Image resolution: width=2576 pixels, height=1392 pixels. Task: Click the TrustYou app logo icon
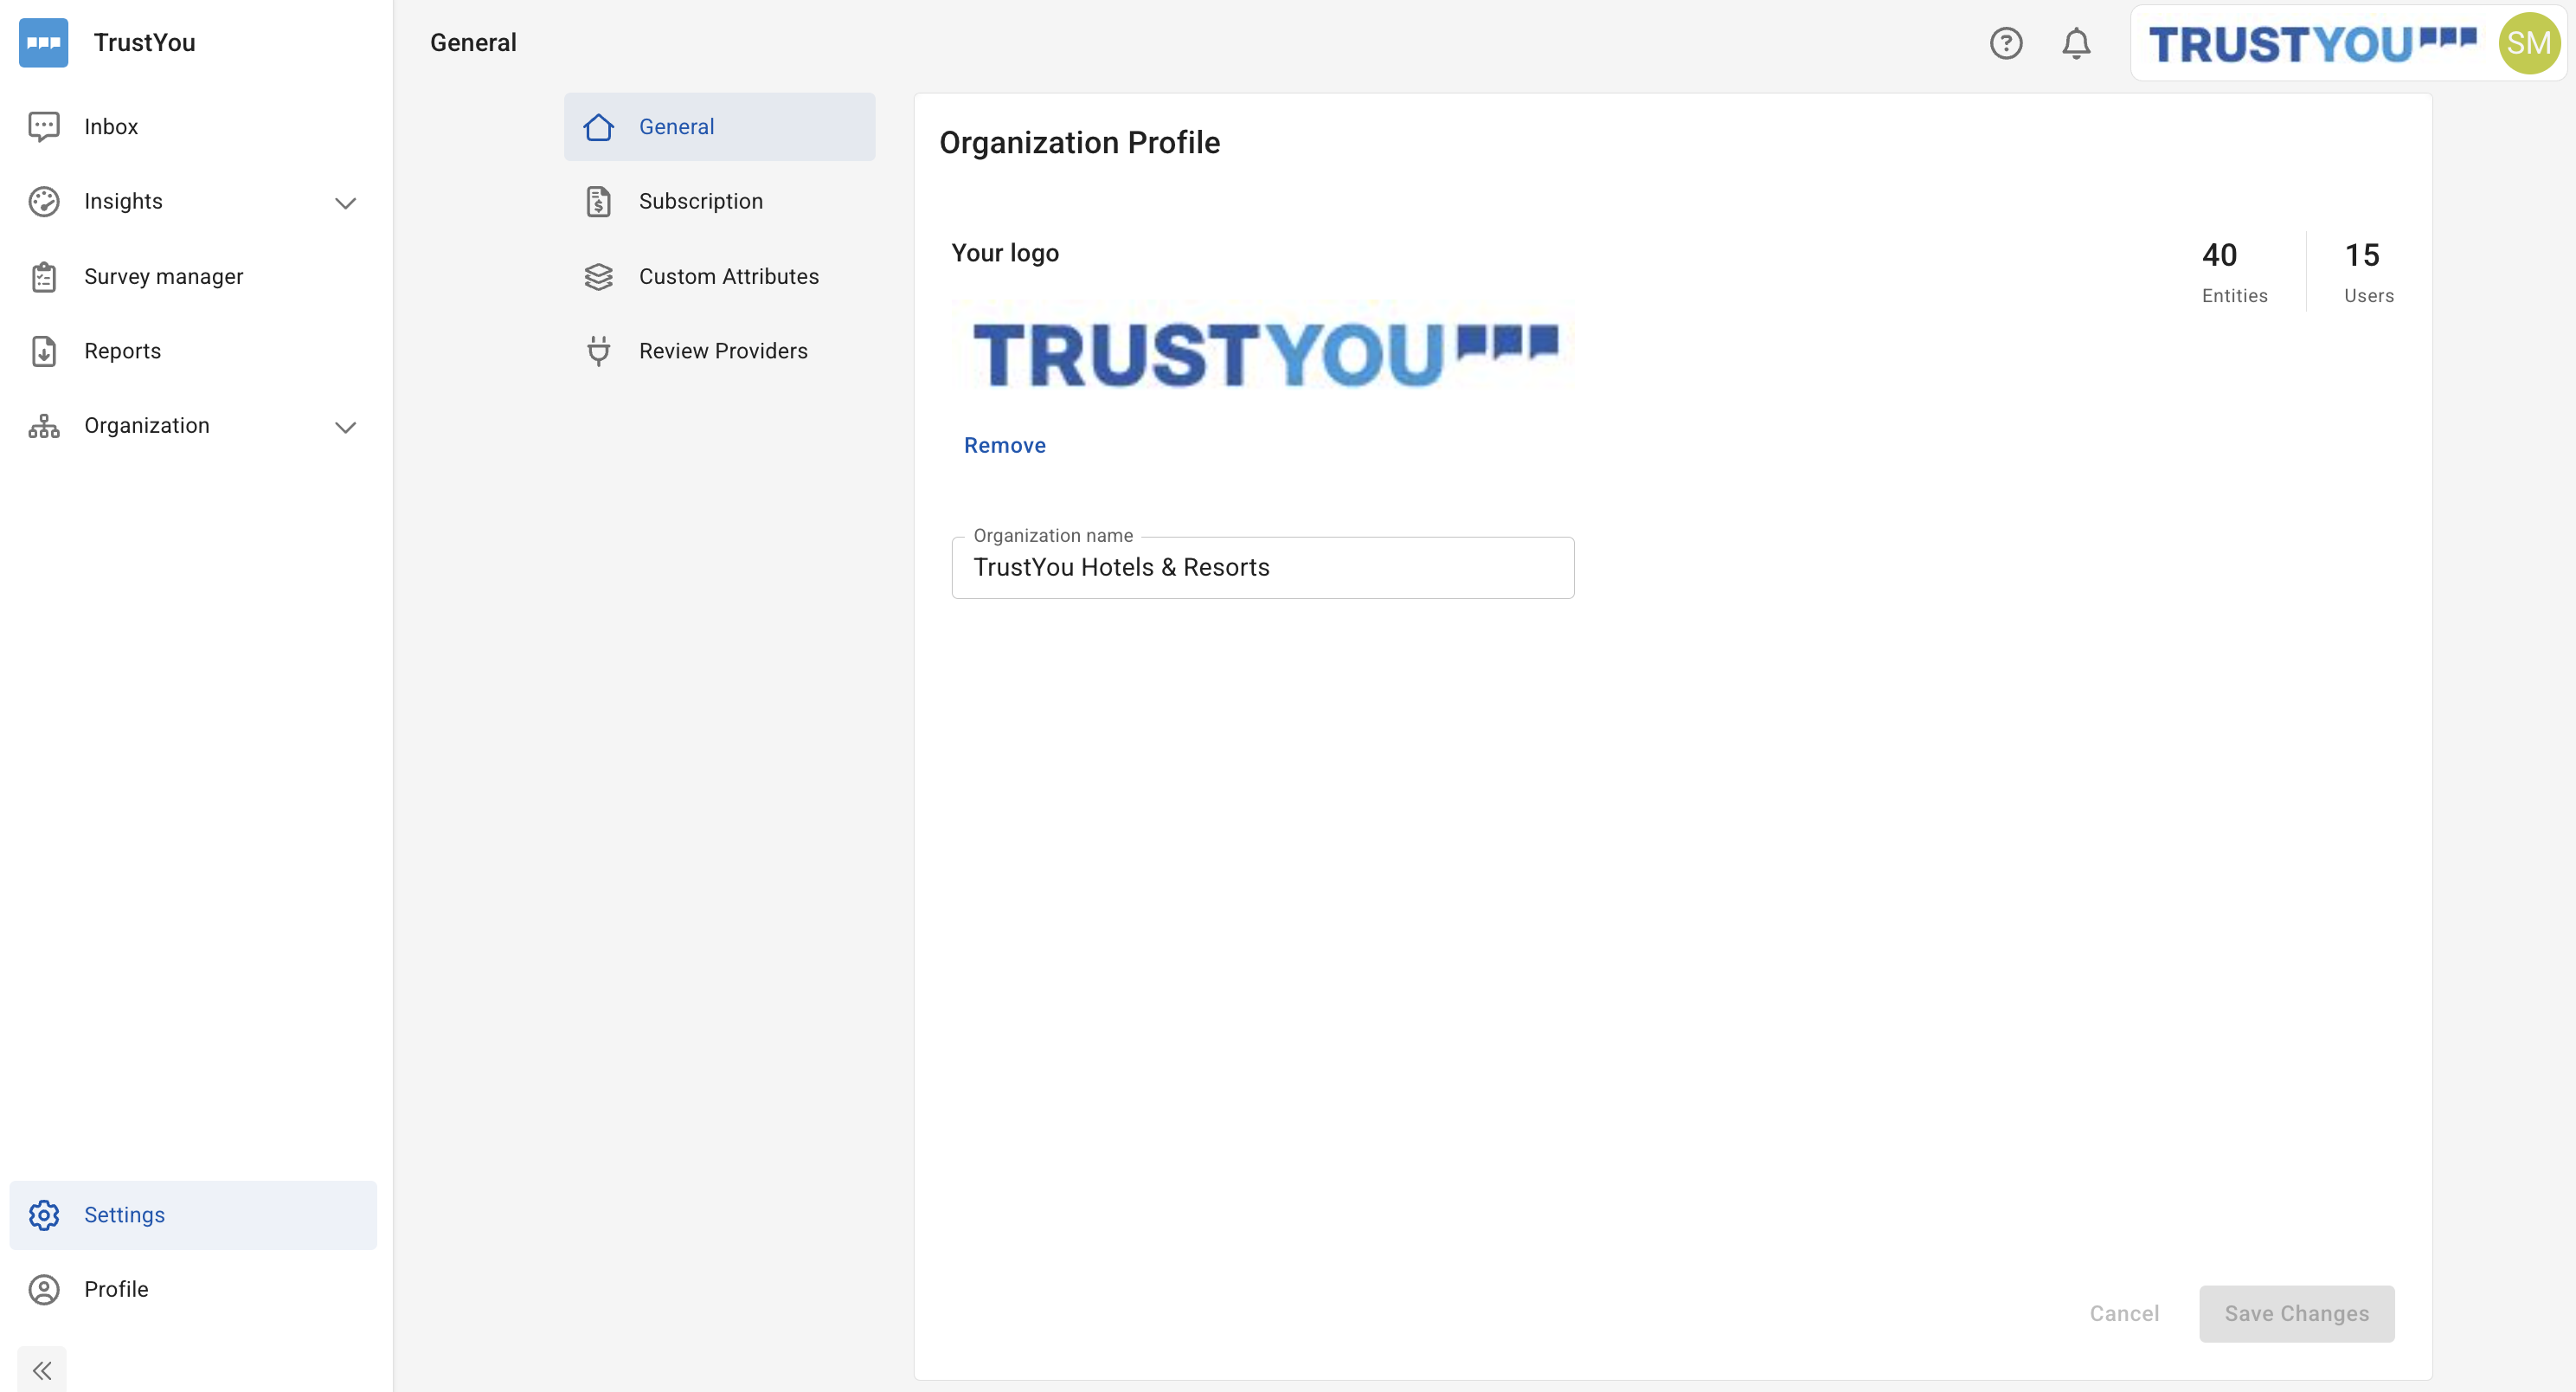click(x=44, y=43)
